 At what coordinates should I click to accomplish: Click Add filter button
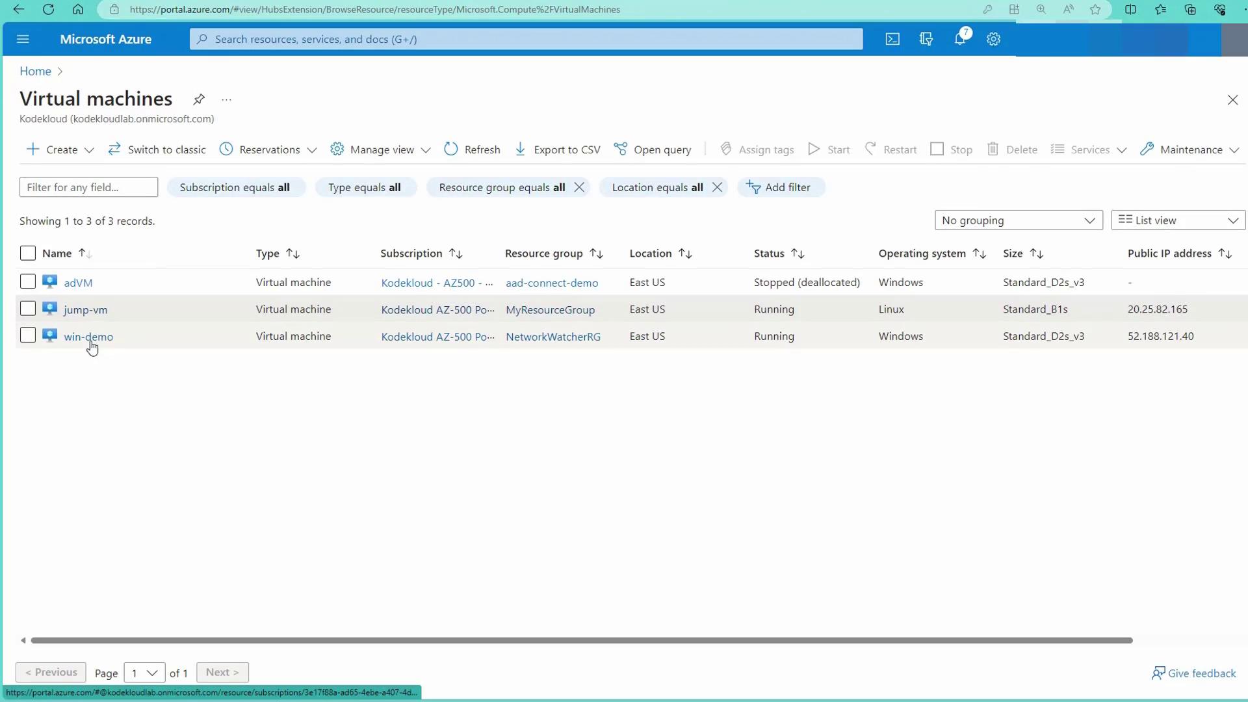pos(781,187)
